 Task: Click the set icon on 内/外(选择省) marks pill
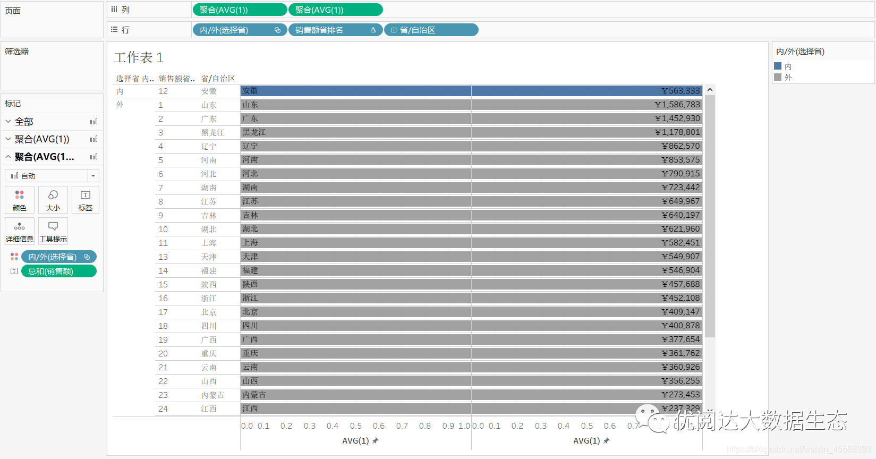click(x=87, y=257)
